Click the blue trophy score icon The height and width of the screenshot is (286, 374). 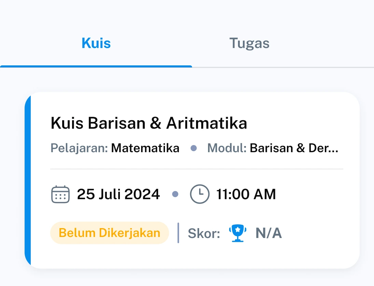pos(237,233)
